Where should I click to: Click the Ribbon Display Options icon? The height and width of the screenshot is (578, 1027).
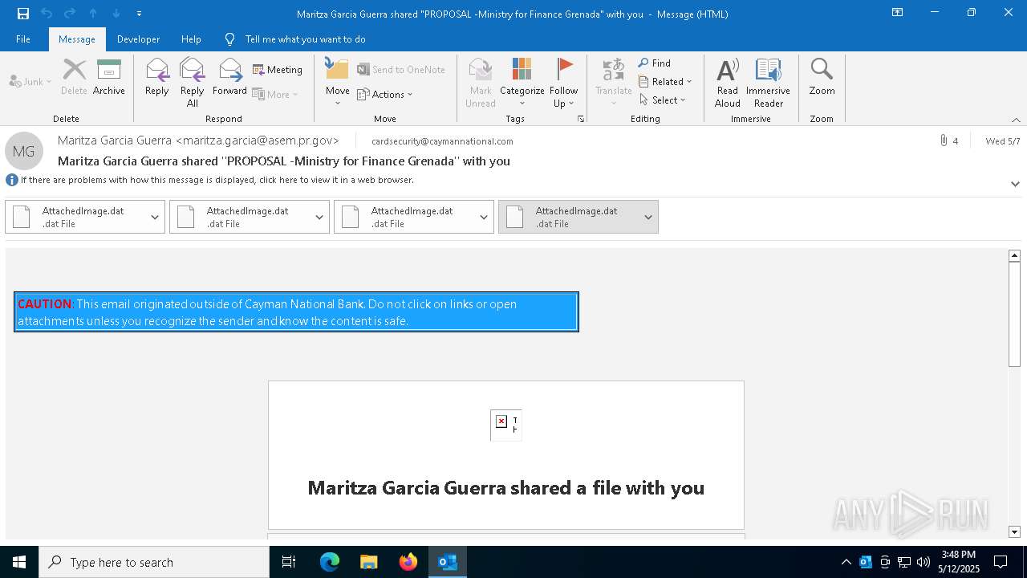(x=897, y=13)
